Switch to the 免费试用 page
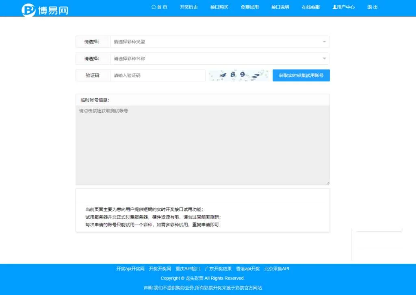The width and height of the screenshot is (416, 295). 249,7
